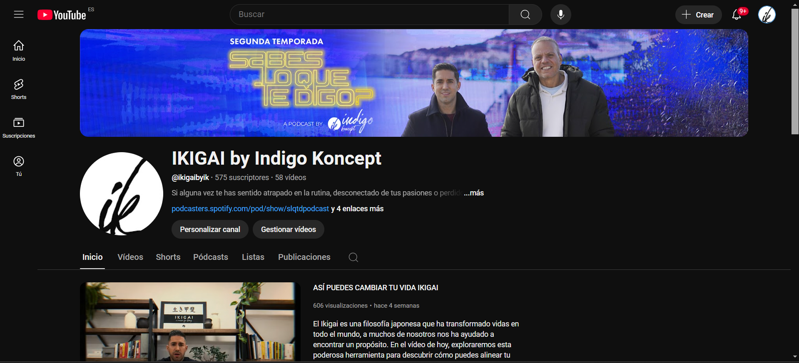Viewport: 799px width, 363px height.
Task: Click Gestionar vídeos
Action: 289,230
